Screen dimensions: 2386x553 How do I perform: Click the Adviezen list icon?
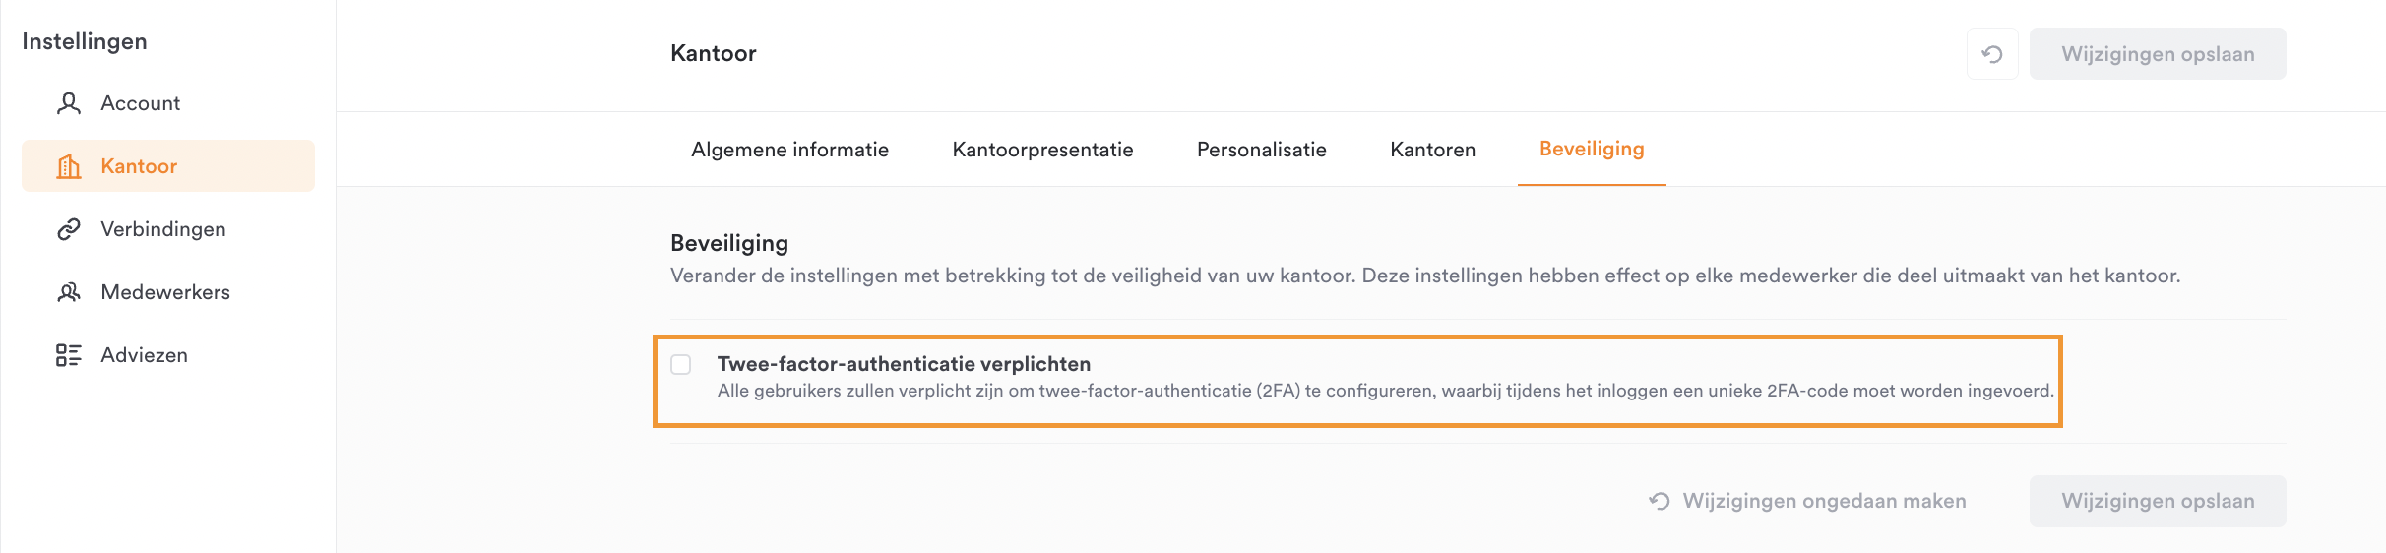pyautogui.click(x=69, y=355)
